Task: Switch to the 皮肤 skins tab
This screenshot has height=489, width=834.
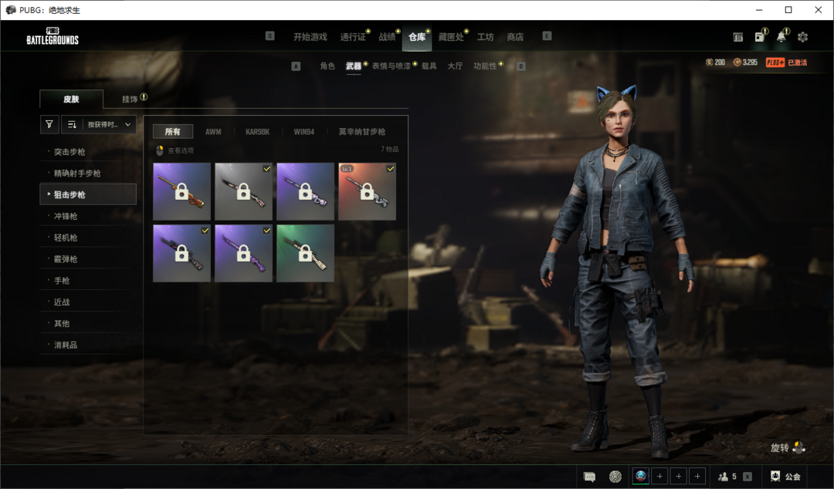Action: coord(71,99)
